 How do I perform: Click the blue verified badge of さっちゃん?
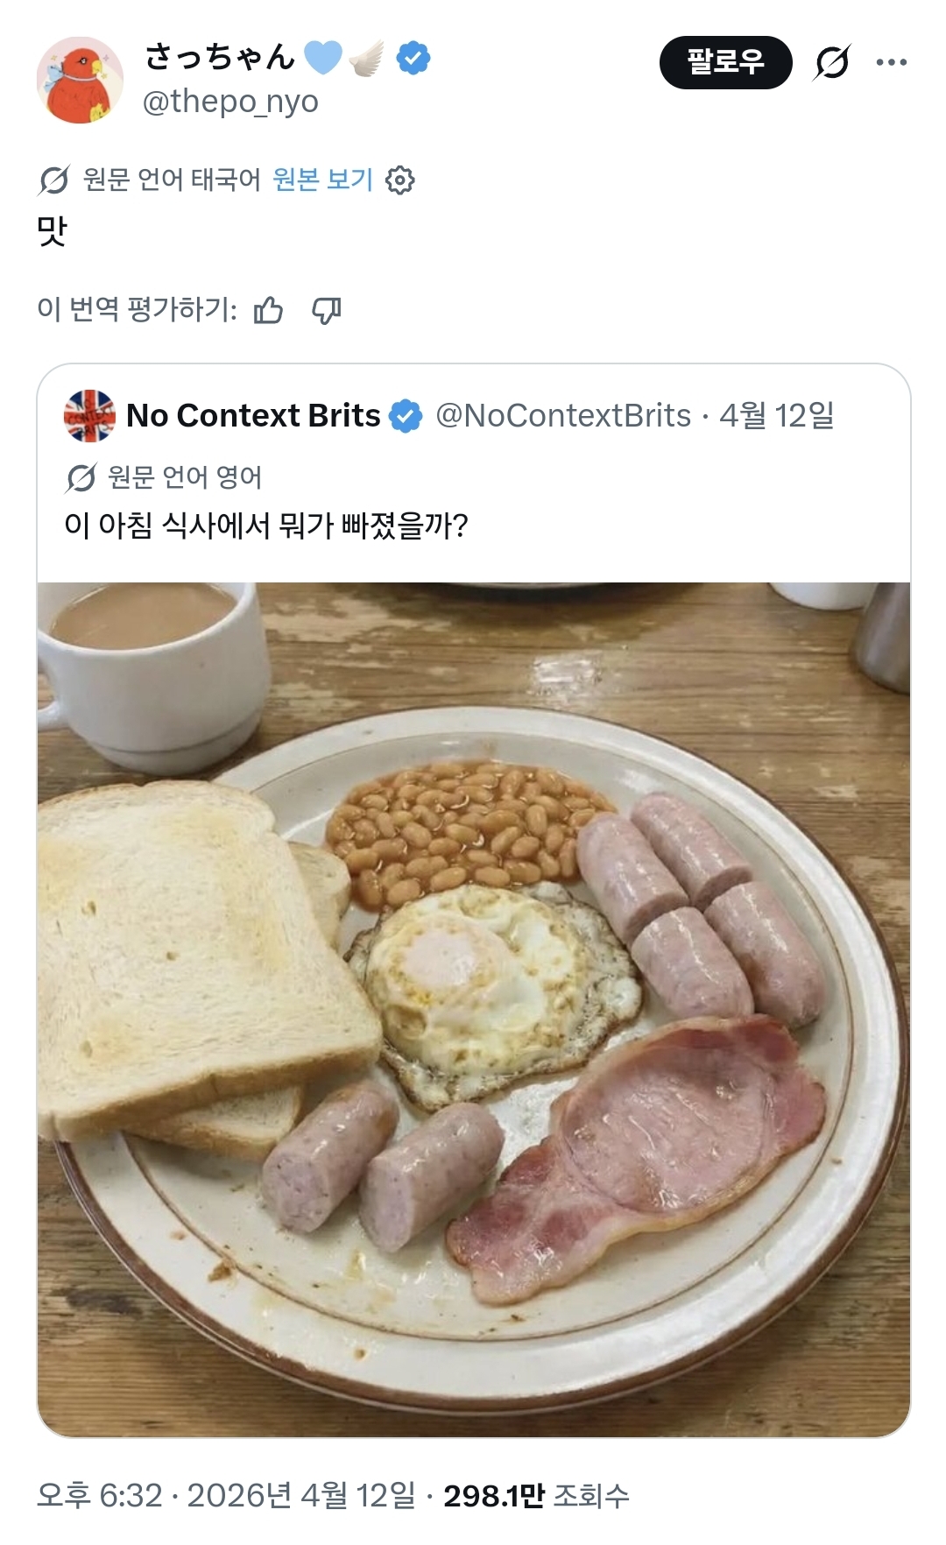(413, 59)
